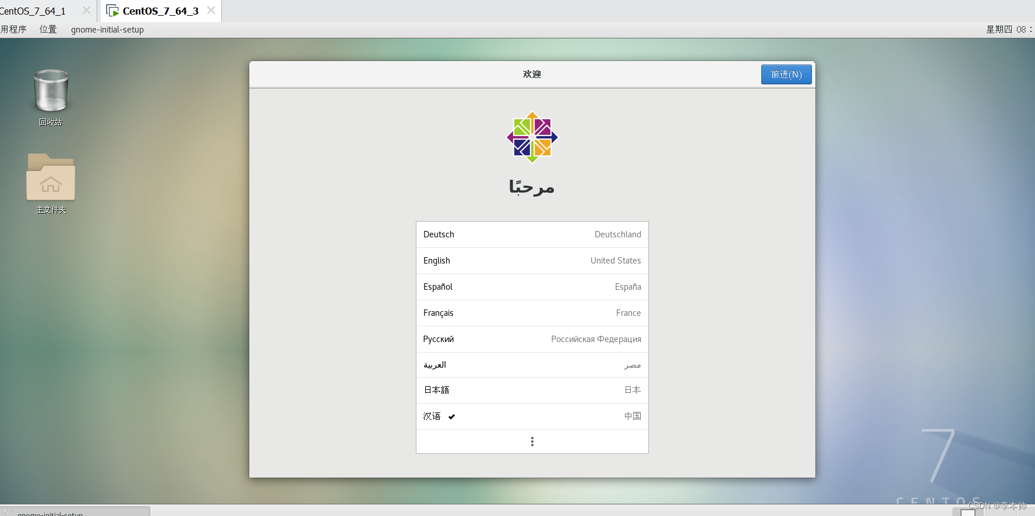Select 日本語 Japanese language row
Screen dimensions: 1035x516
(532, 390)
